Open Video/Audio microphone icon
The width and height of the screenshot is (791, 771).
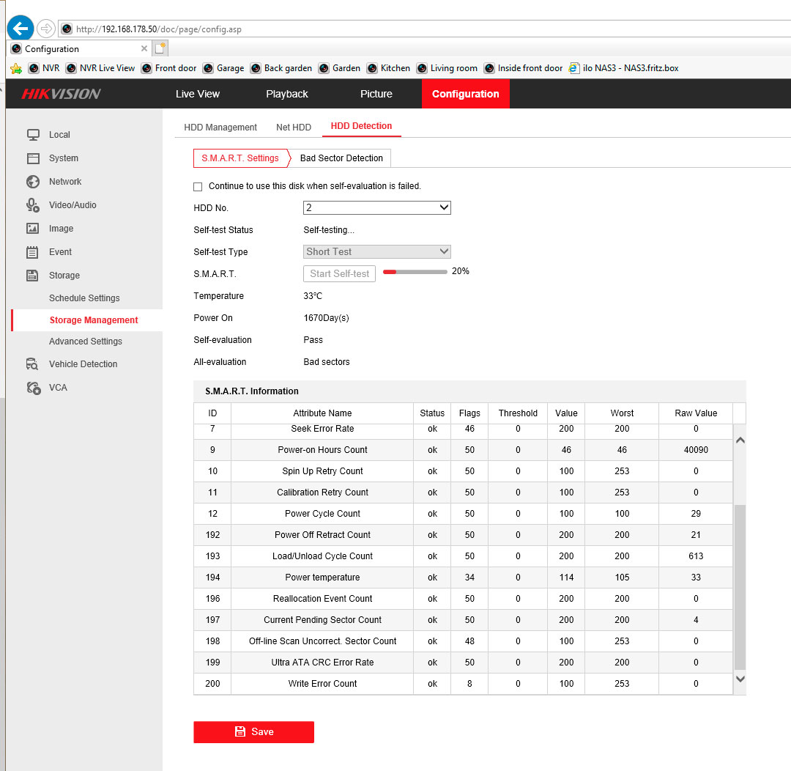(x=33, y=205)
